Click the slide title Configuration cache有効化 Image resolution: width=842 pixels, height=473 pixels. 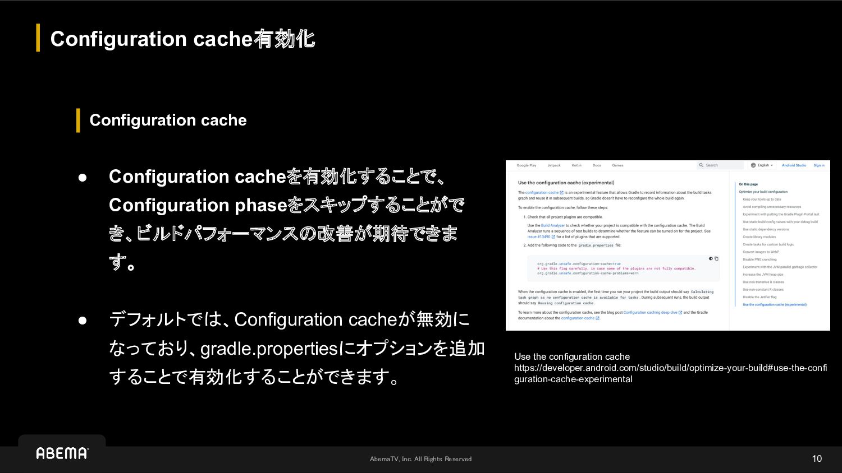click(x=182, y=39)
